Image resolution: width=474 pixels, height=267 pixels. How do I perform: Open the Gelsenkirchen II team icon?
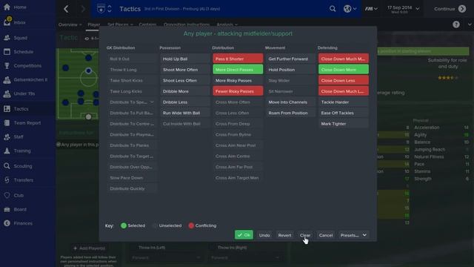[x=7, y=79]
